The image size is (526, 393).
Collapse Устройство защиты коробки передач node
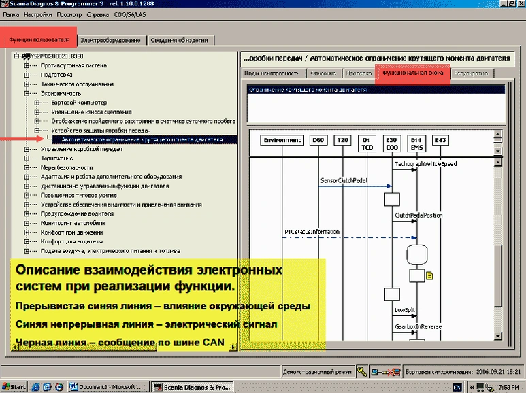(x=37, y=130)
